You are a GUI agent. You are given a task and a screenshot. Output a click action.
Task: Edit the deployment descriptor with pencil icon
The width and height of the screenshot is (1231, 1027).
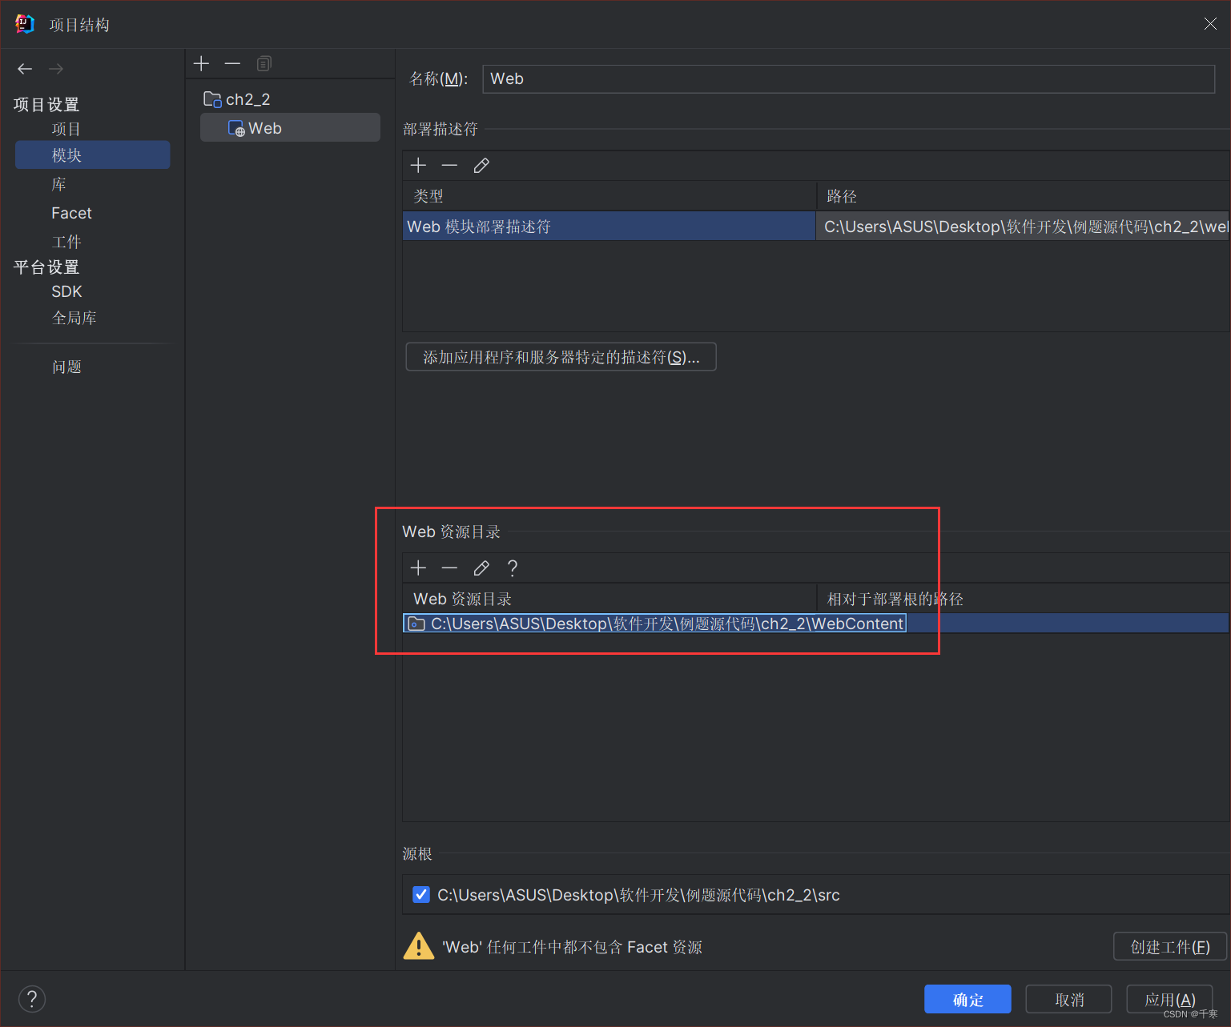coord(481,166)
